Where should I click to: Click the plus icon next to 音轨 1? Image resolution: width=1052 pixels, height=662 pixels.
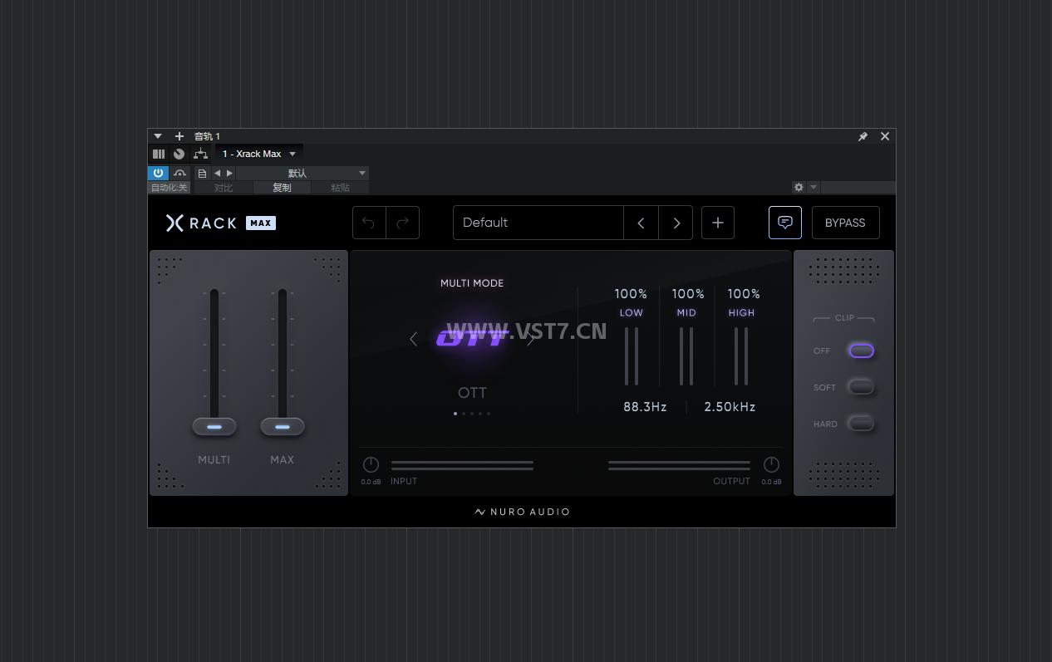(179, 136)
